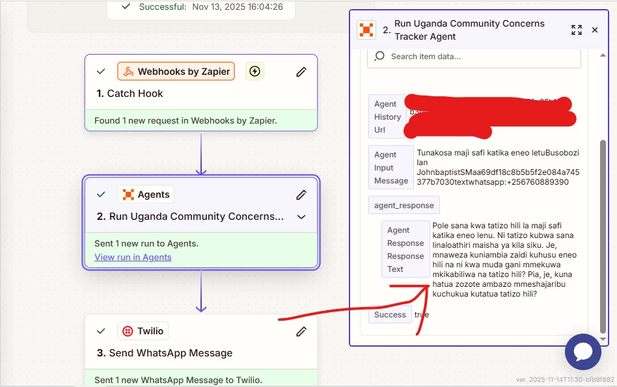
Task: Click 'Sent 1 new WhatsApp Message to Twilio.' status
Action: [179, 380]
